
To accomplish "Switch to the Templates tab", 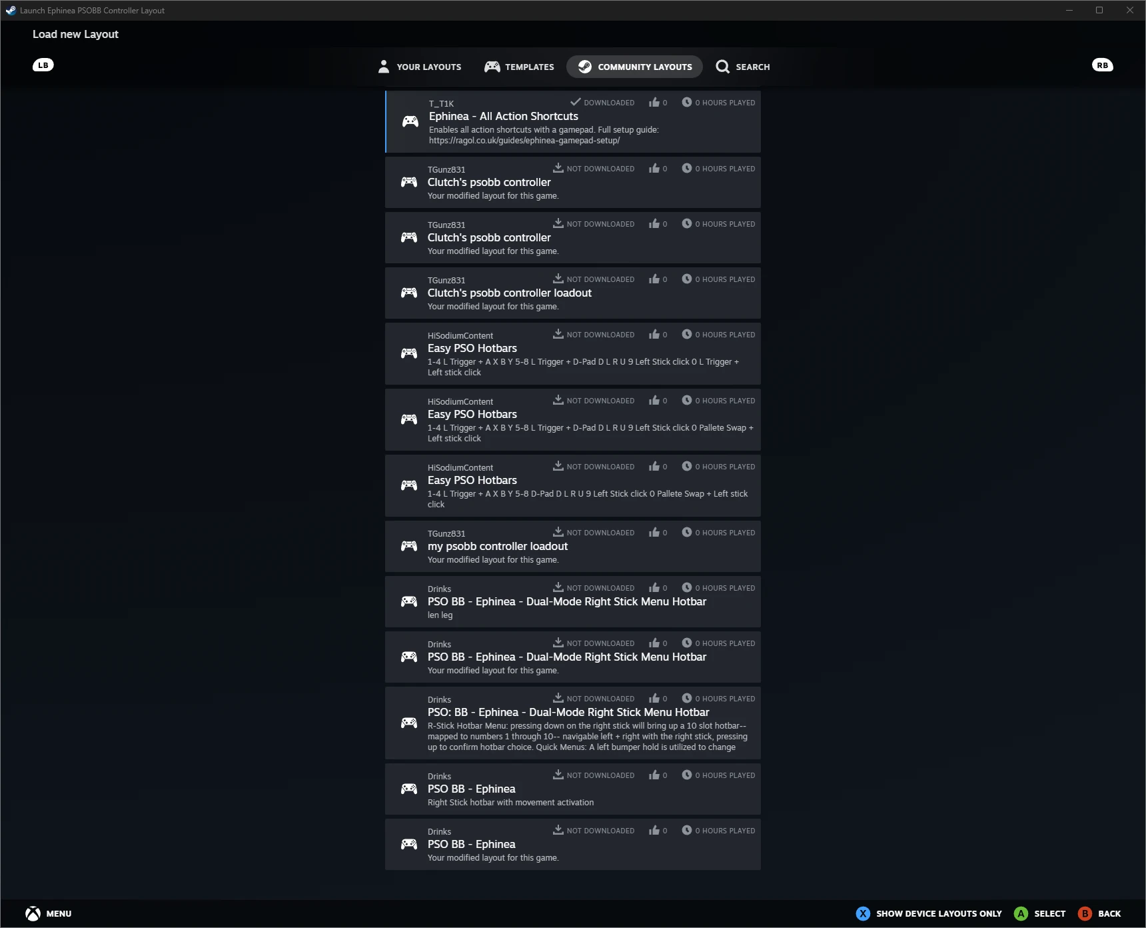I will tap(528, 67).
